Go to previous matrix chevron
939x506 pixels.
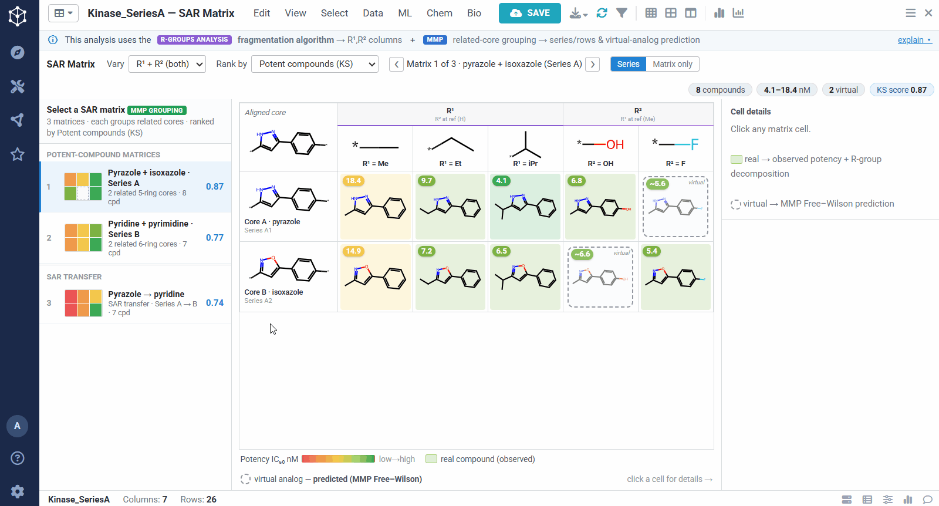(397, 64)
